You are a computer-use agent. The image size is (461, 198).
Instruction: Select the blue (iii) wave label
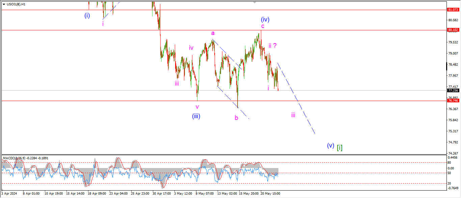196,116
